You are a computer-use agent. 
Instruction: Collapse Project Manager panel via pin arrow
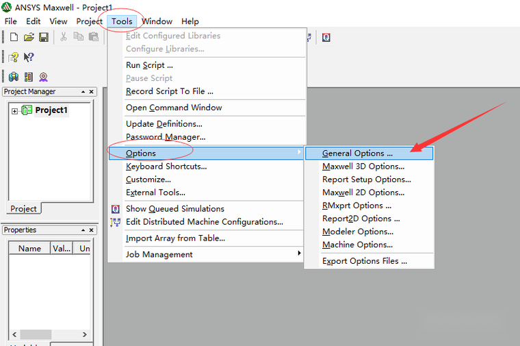[83, 92]
